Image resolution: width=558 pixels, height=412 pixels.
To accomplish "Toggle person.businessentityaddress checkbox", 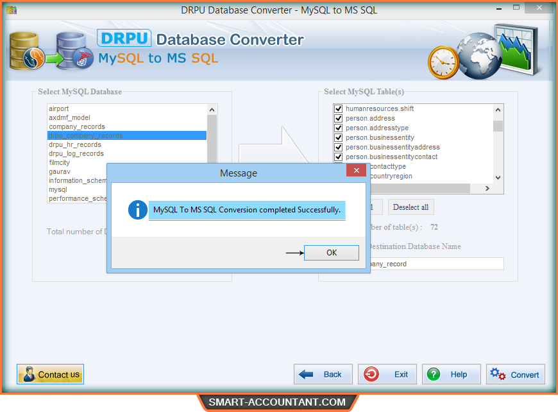I will (339, 147).
